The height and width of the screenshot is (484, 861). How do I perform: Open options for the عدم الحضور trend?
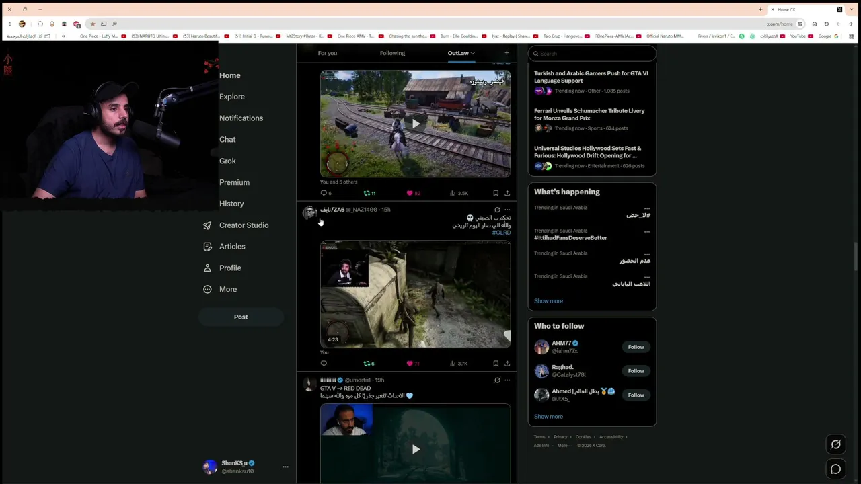pyautogui.click(x=647, y=254)
